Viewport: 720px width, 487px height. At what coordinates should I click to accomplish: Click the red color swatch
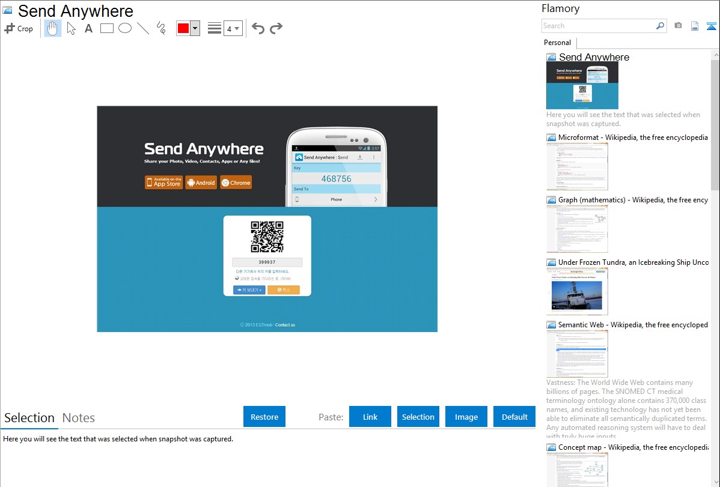183,28
